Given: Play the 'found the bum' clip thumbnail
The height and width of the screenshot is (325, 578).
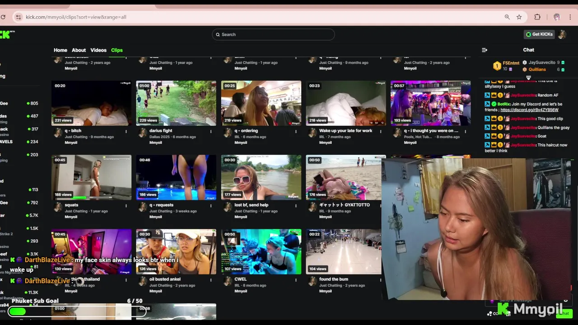Looking at the screenshot, I should (x=344, y=251).
